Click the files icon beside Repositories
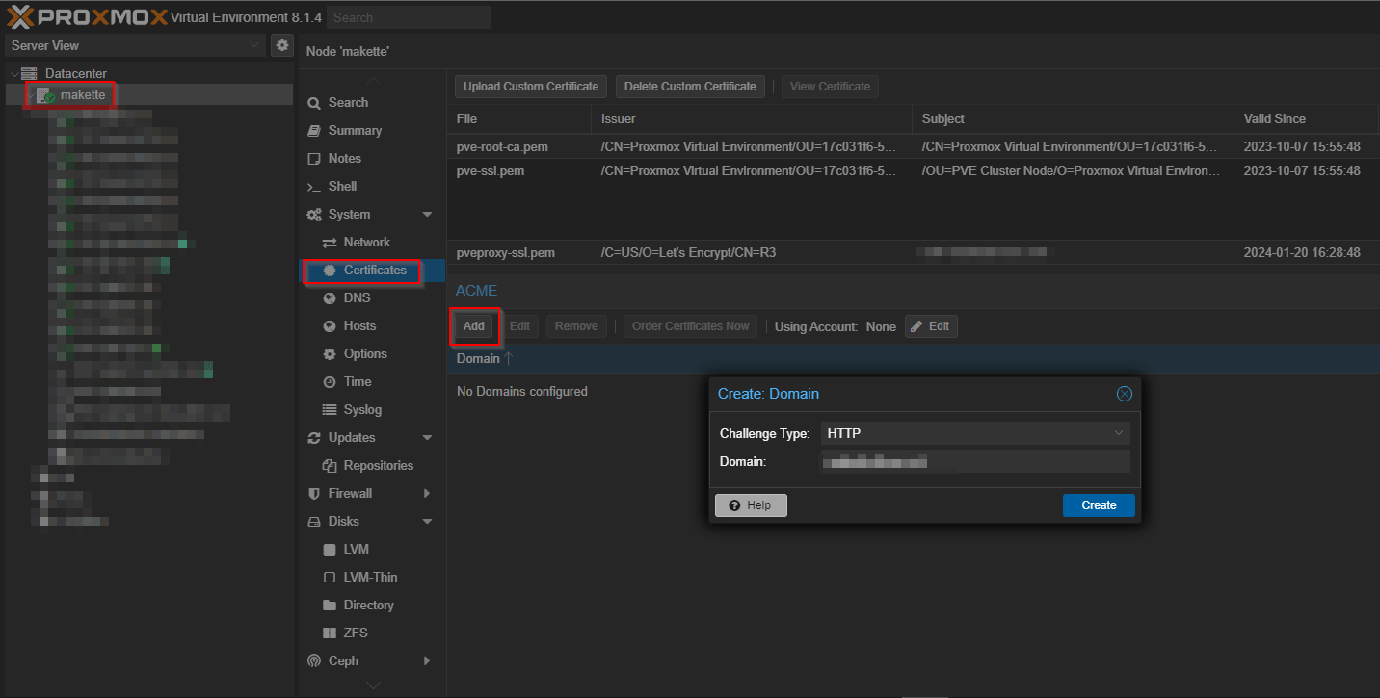This screenshot has height=698, width=1380. (330, 466)
